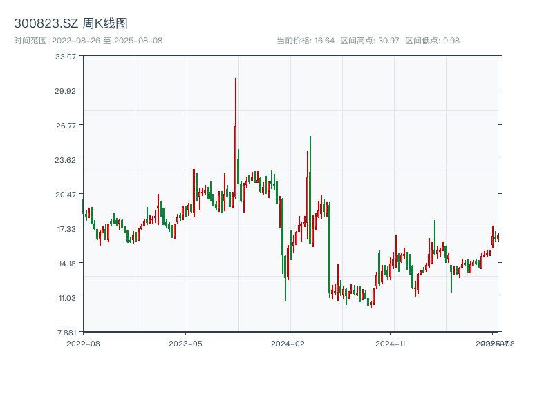Viewport: 553px width, 414px height.
Task: Click the 2023-05 x-axis date label
Action: tap(186, 343)
